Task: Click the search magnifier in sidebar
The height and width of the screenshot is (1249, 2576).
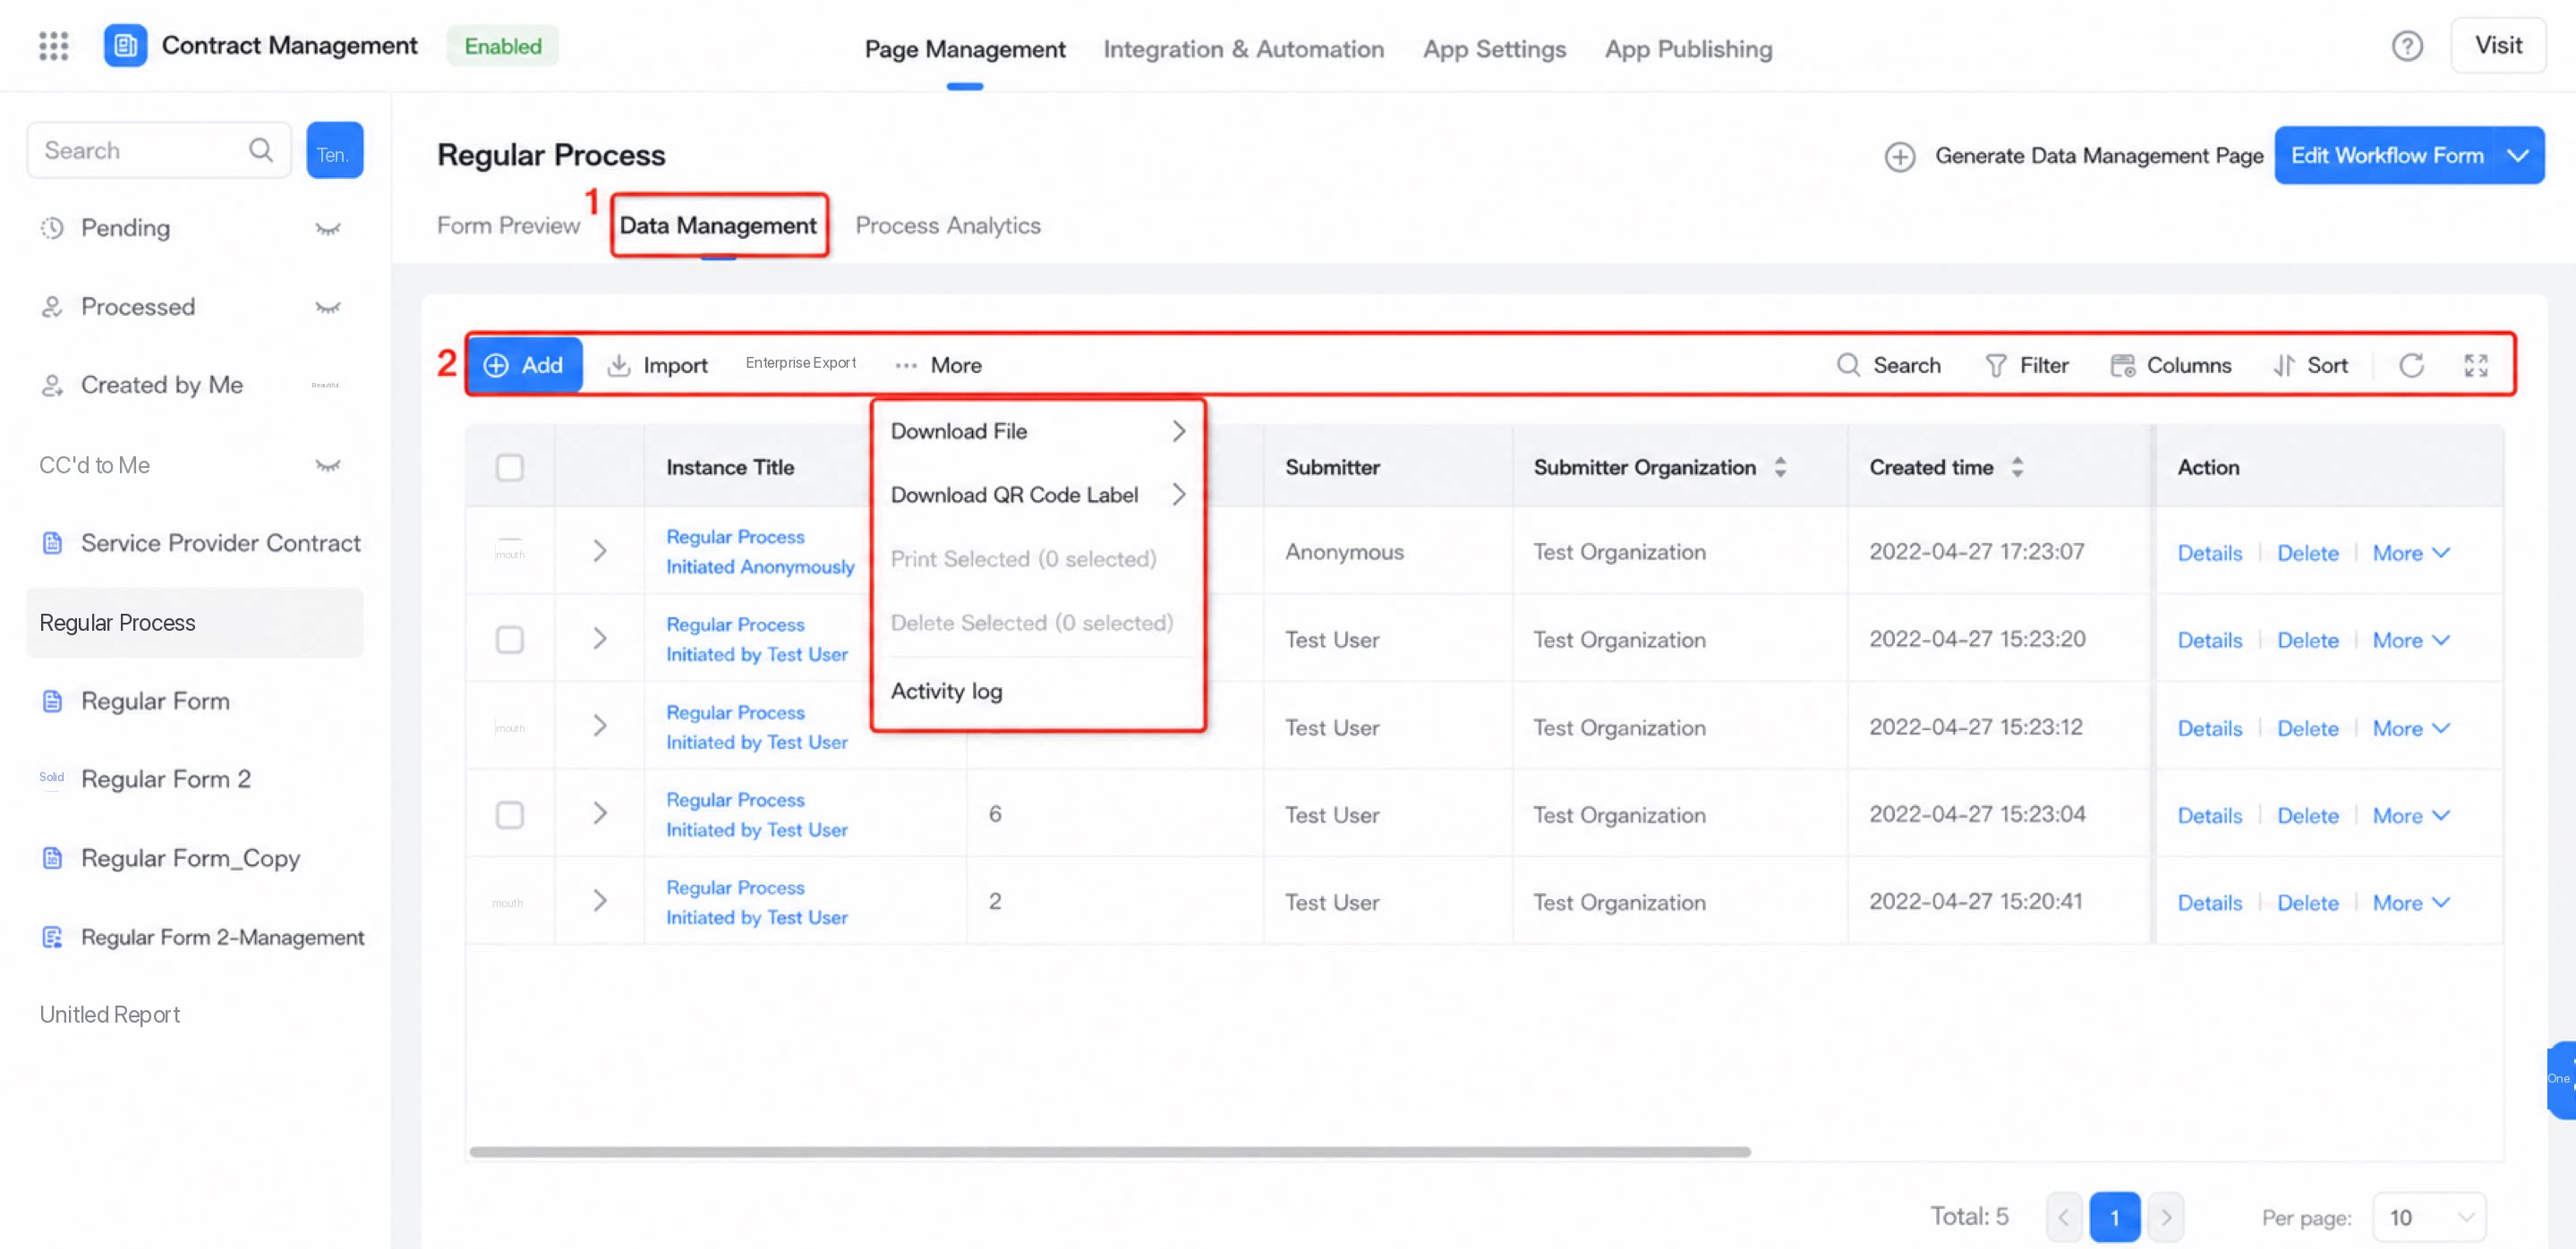Action: pyautogui.click(x=261, y=150)
